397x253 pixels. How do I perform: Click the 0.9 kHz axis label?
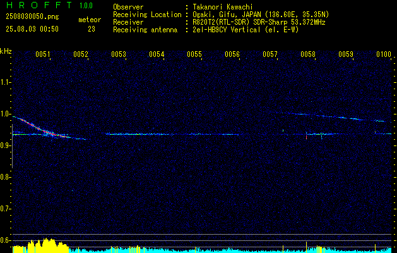(5, 145)
